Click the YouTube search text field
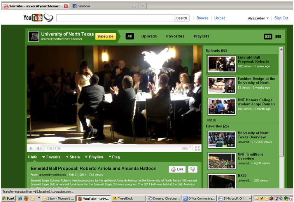294x202 pixels. (x=115, y=18)
